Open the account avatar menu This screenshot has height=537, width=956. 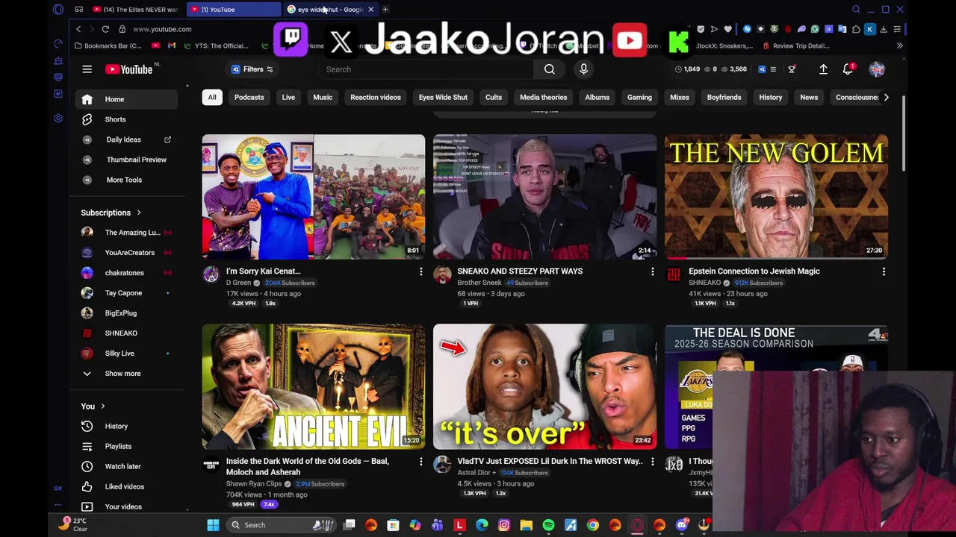[x=877, y=69]
